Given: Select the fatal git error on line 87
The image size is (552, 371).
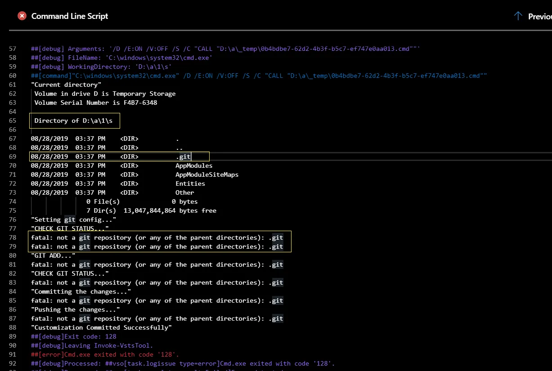Looking at the screenshot, I should pyautogui.click(x=157, y=318).
